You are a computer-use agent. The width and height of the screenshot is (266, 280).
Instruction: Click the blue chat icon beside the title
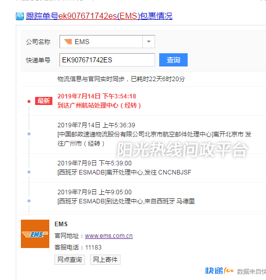20,16
